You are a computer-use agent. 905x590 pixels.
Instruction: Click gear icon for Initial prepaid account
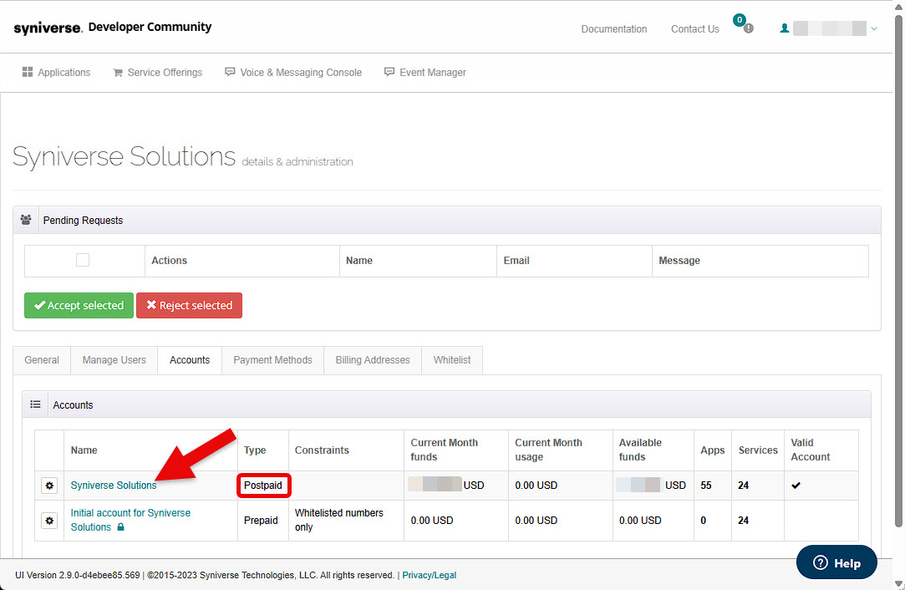click(49, 521)
